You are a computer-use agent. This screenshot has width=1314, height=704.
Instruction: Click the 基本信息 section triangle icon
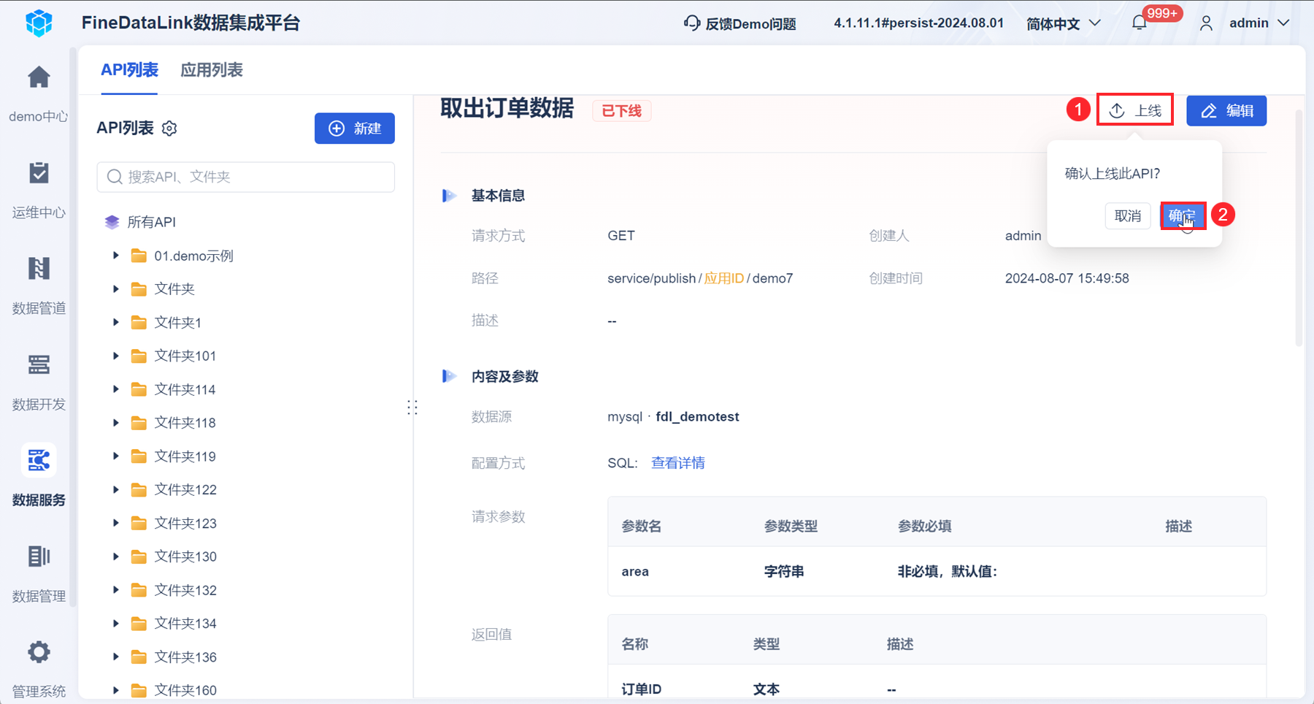click(449, 196)
